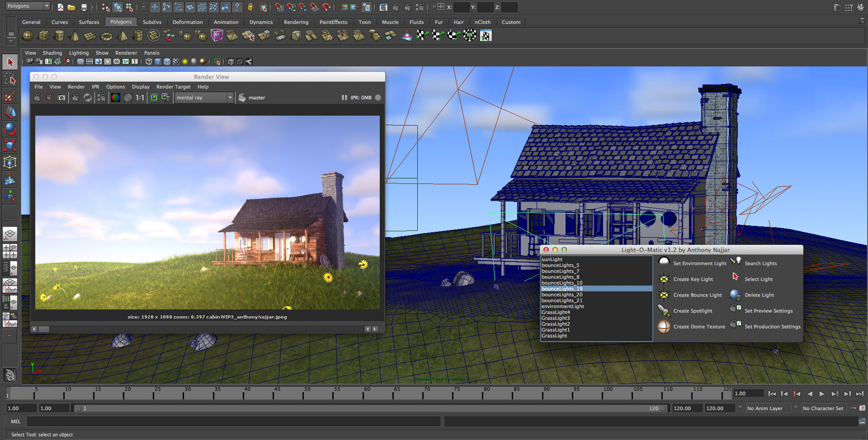The width and height of the screenshot is (868, 440).
Task: Redo previous render in Render View
Action: click(37, 98)
